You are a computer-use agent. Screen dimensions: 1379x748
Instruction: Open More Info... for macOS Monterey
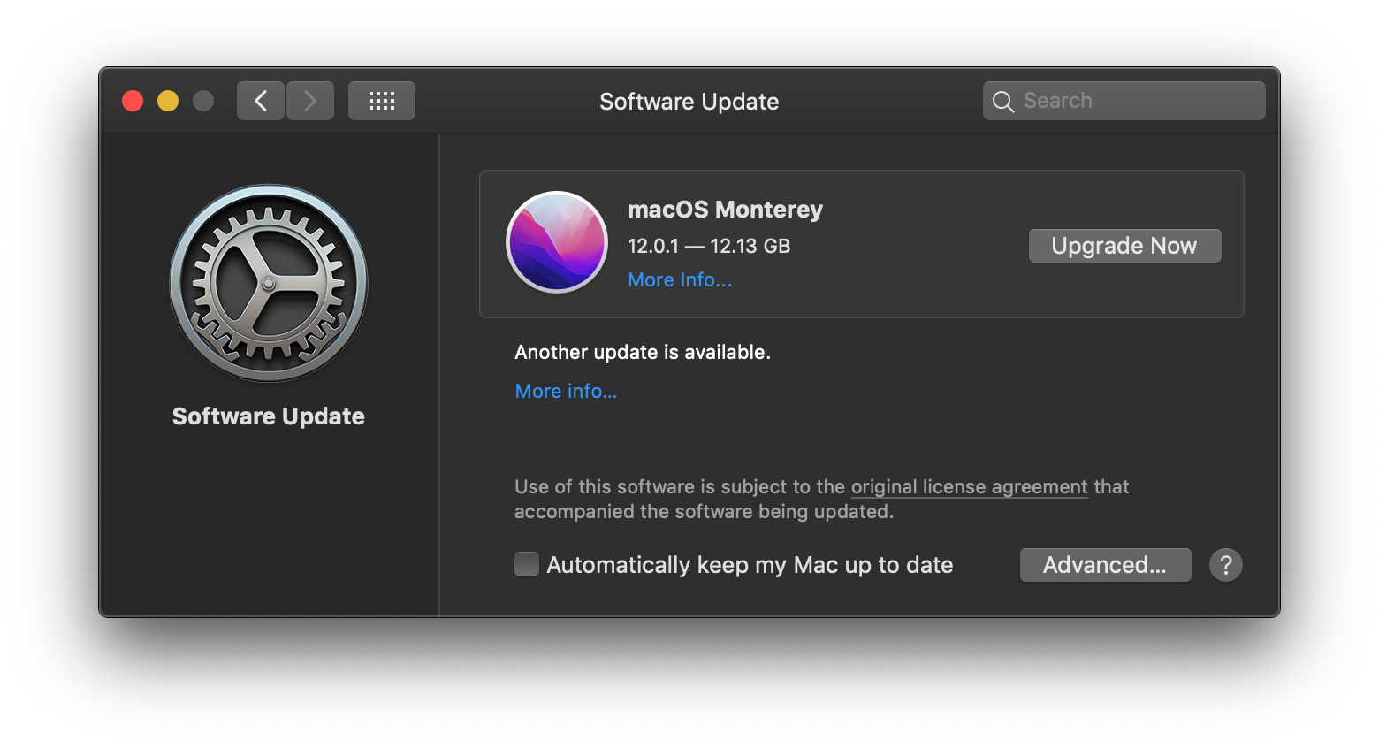pyautogui.click(x=680, y=280)
